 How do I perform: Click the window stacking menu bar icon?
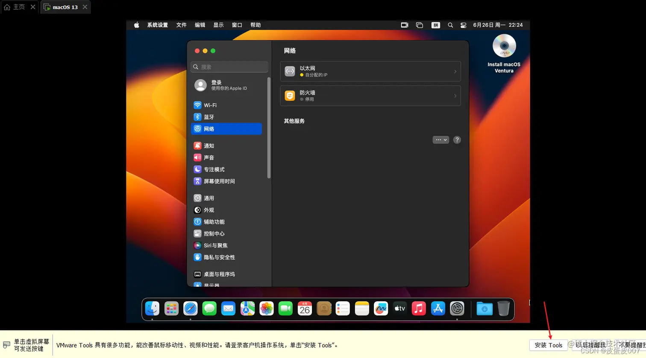tap(420, 25)
